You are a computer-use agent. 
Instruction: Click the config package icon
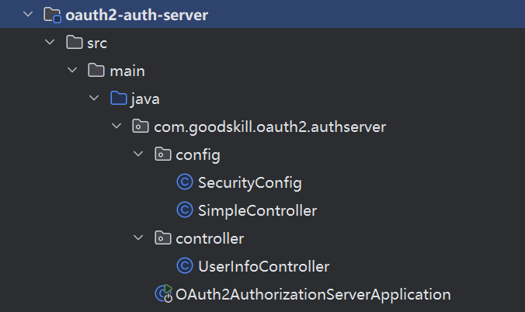[162, 154]
